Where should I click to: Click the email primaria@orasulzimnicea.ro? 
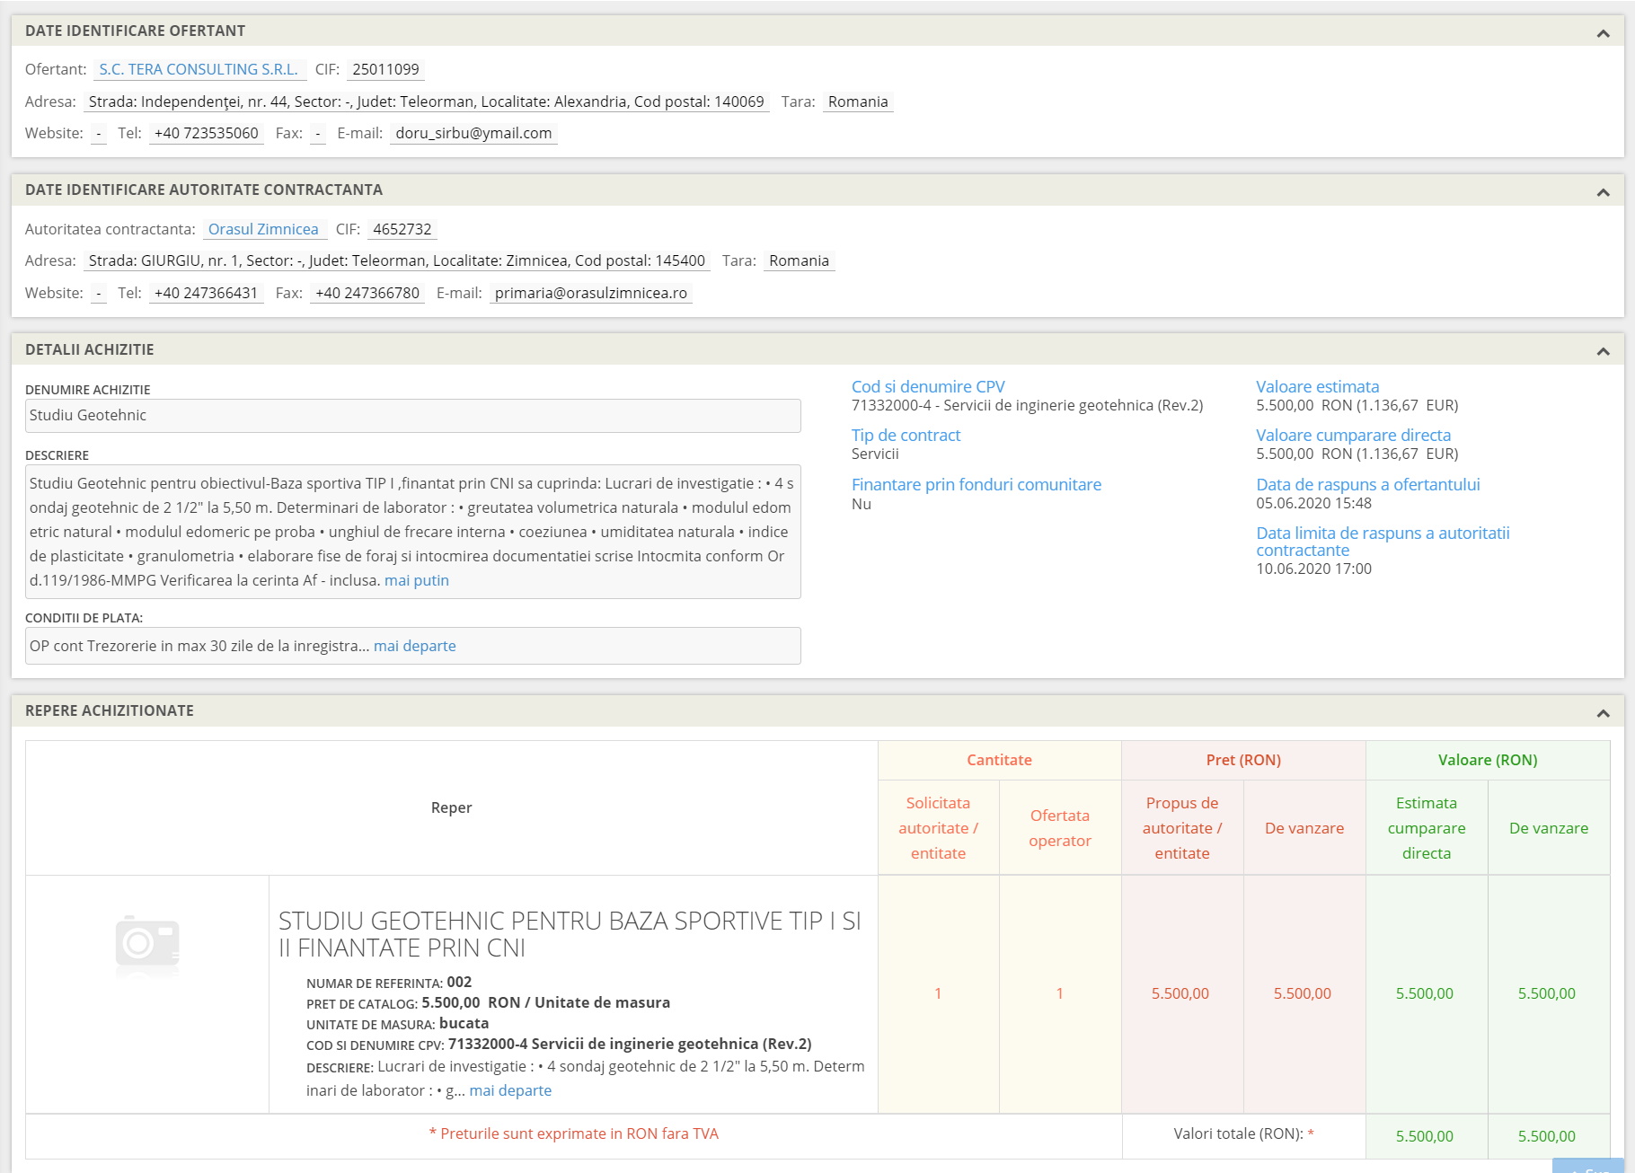[x=590, y=293]
